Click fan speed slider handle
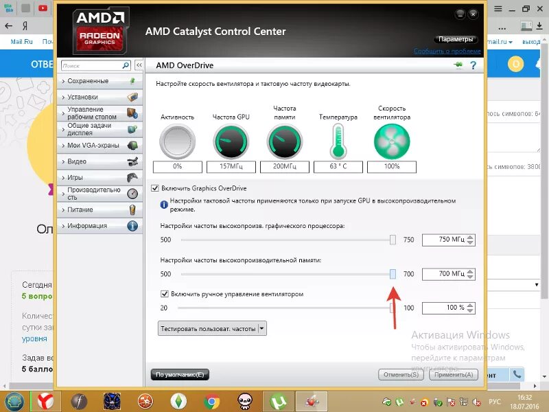The height and width of the screenshot is (412, 549). 393,308
